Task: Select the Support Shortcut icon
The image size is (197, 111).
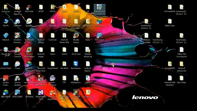Action: click(x=29, y=64)
